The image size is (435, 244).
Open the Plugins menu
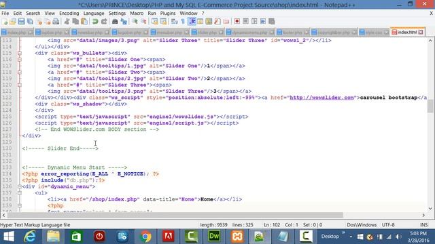pyautogui.click(x=168, y=14)
